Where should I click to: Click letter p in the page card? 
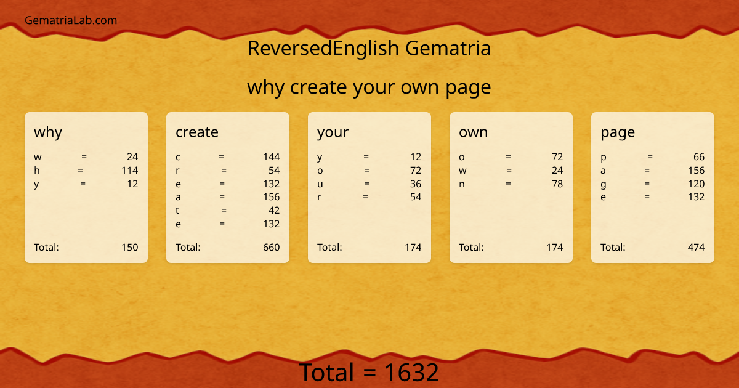(x=604, y=157)
